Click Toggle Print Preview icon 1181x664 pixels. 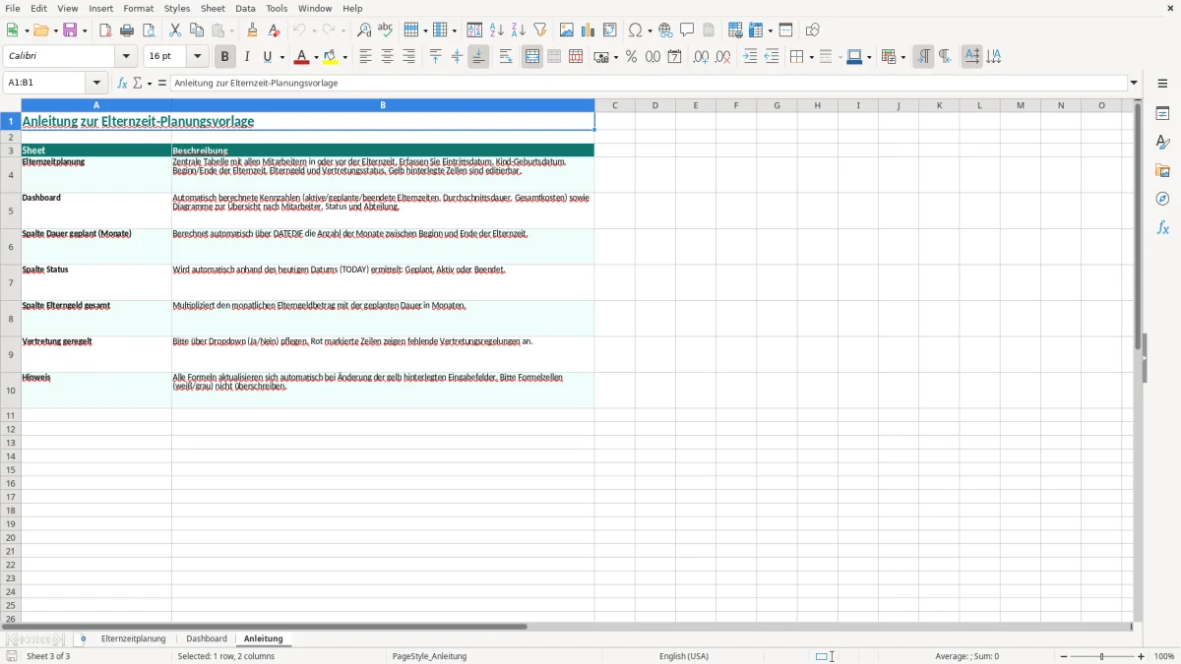(149, 30)
